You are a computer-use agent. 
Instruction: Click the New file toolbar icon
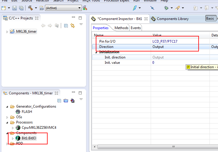(4, 8)
